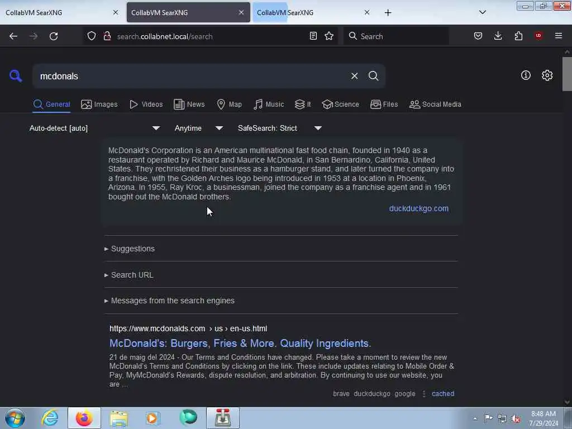Open the duckduckgo.com infobox link
Screen dimensions: 572x429
tap(419, 209)
